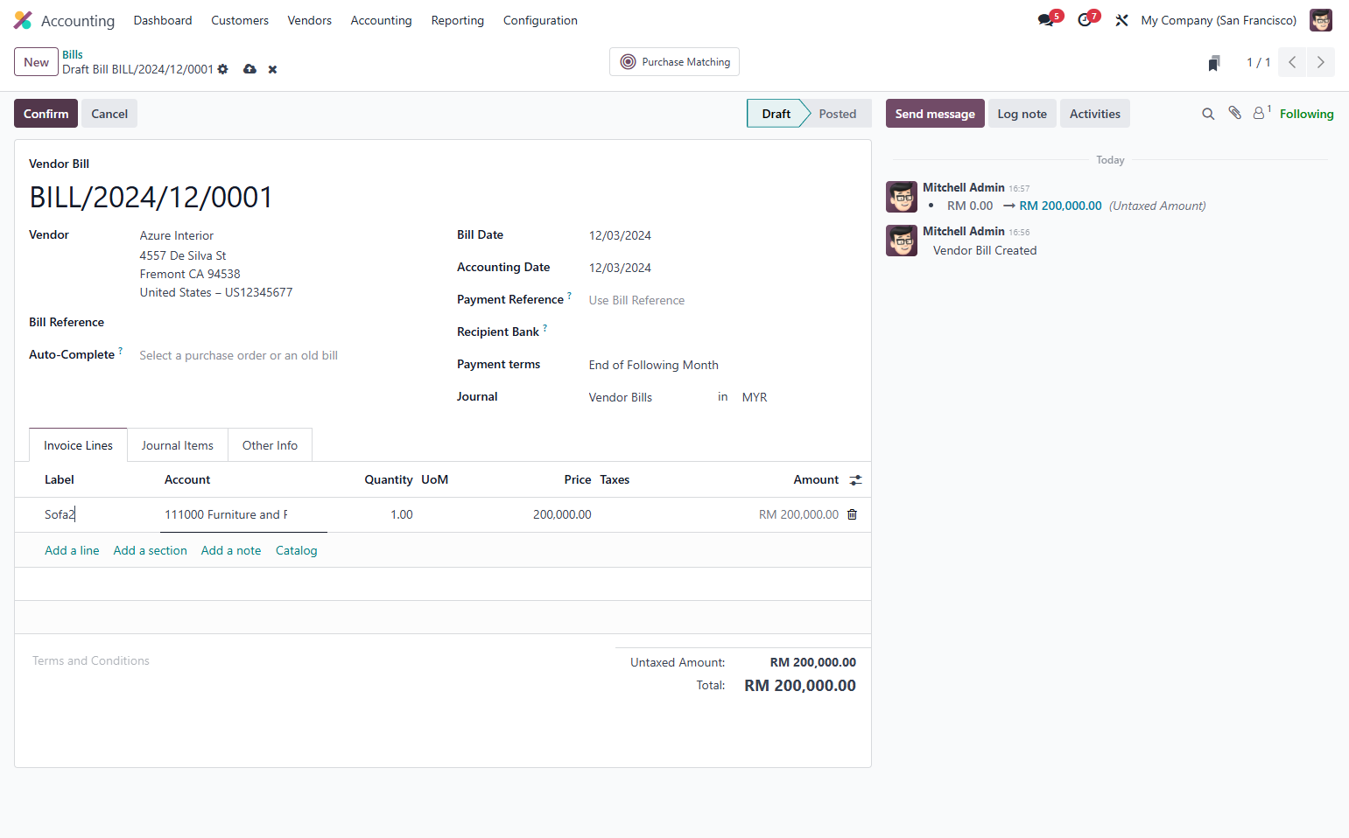Open the Journal Vendor Bills dropdown
1349x838 pixels.
[648, 397]
